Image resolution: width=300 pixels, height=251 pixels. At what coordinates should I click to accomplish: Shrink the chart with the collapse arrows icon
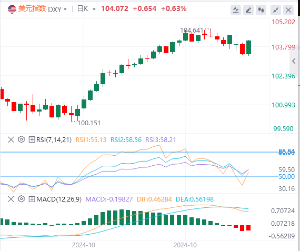276,10
